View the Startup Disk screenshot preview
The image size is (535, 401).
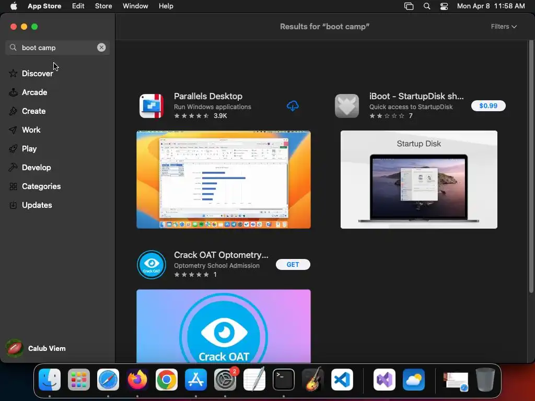pos(418,180)
